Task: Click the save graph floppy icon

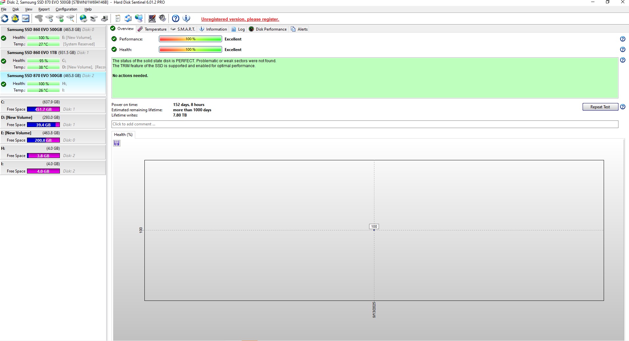Action: (117, 143)
